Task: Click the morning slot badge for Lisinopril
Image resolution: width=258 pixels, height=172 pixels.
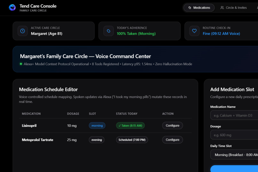Action: pyautogui.click(x=97, y=126)
